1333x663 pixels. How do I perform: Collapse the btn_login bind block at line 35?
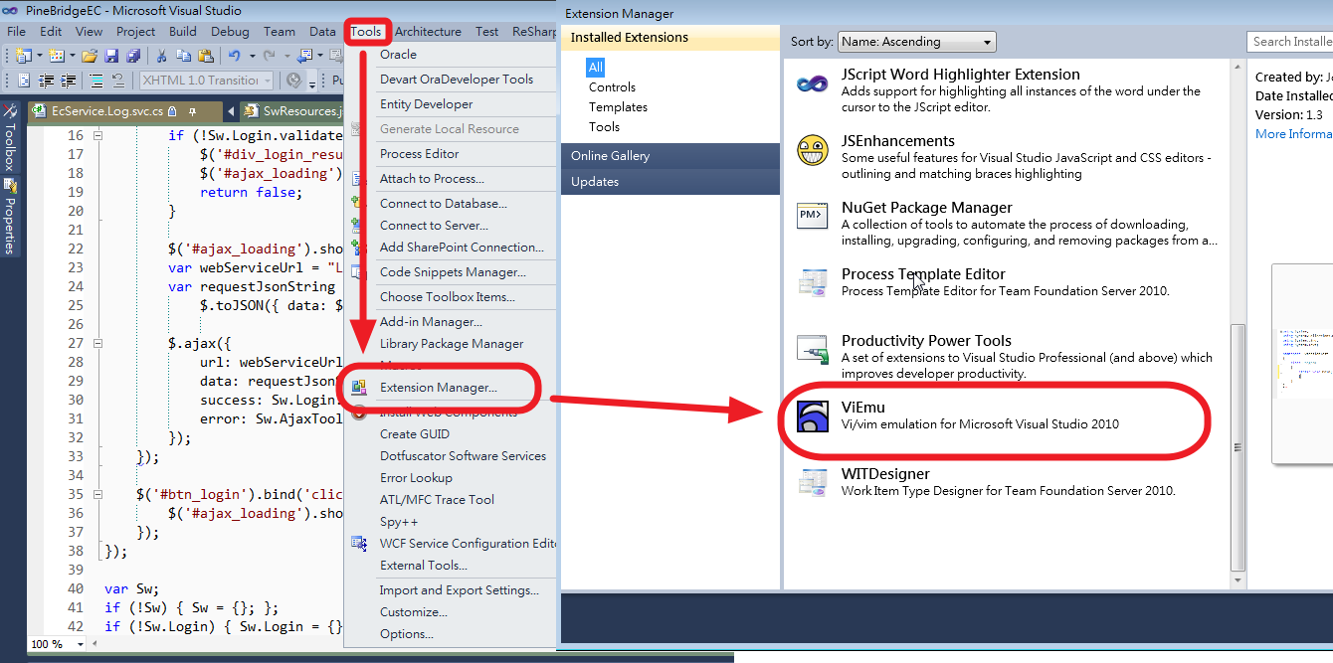tap(97, 494)
